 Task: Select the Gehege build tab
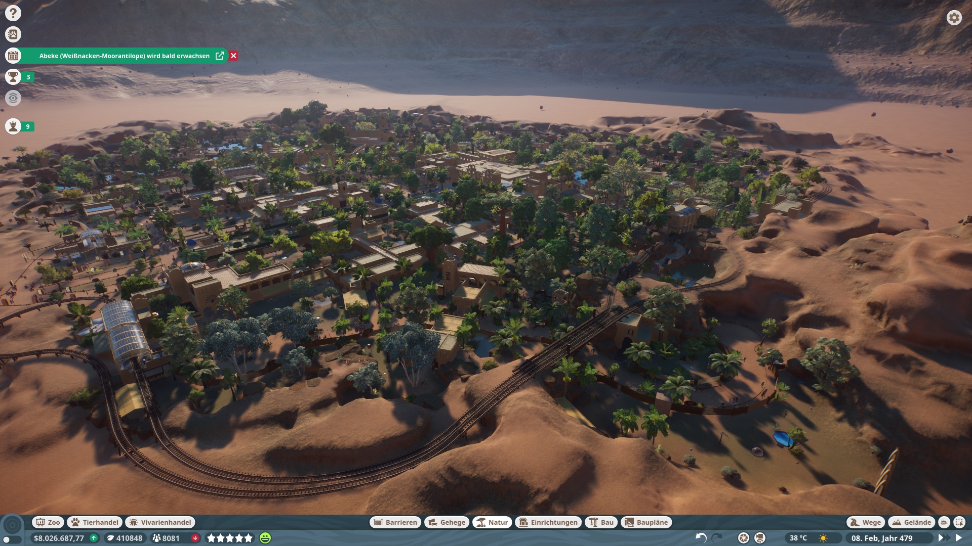pyautogui.click(x=447, y=522)
